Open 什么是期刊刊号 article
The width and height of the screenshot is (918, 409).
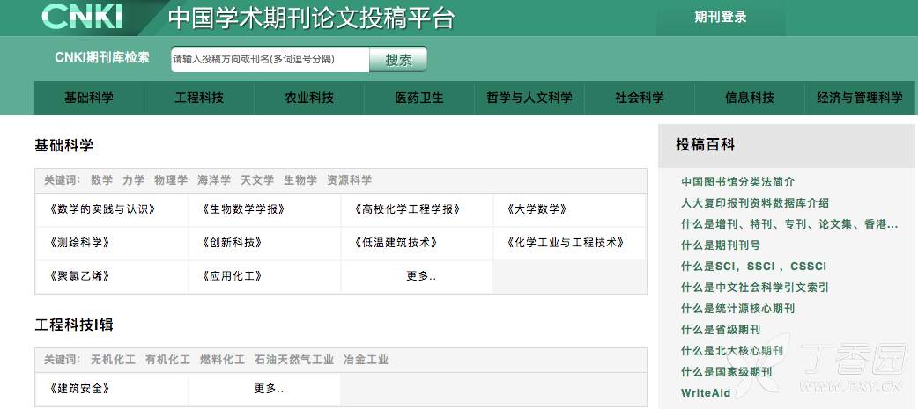coord(720,245)
